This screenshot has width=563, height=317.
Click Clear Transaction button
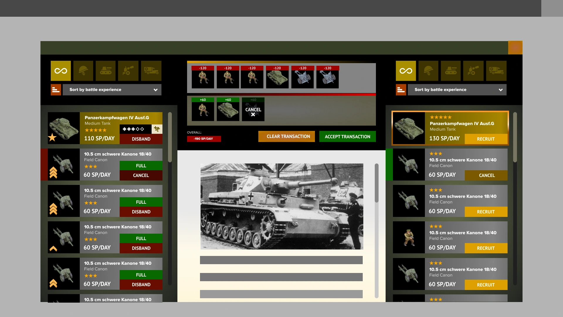[x=286, y=136]
